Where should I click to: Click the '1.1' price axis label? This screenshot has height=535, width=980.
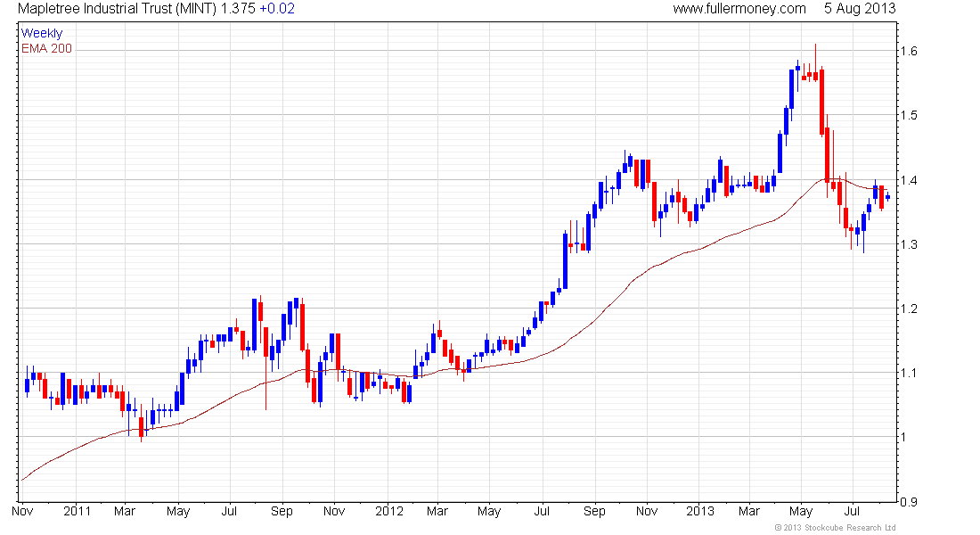pyautogui.click(x=910, y=373)
